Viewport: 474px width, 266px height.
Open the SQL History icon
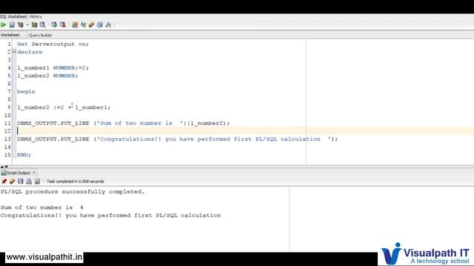100,24
